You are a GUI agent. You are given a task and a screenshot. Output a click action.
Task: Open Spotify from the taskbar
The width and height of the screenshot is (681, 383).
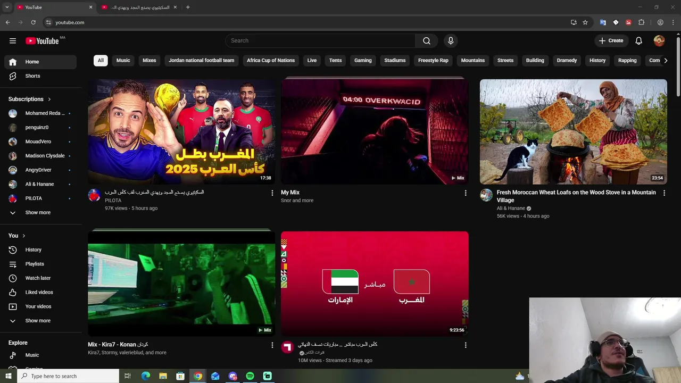250,376
